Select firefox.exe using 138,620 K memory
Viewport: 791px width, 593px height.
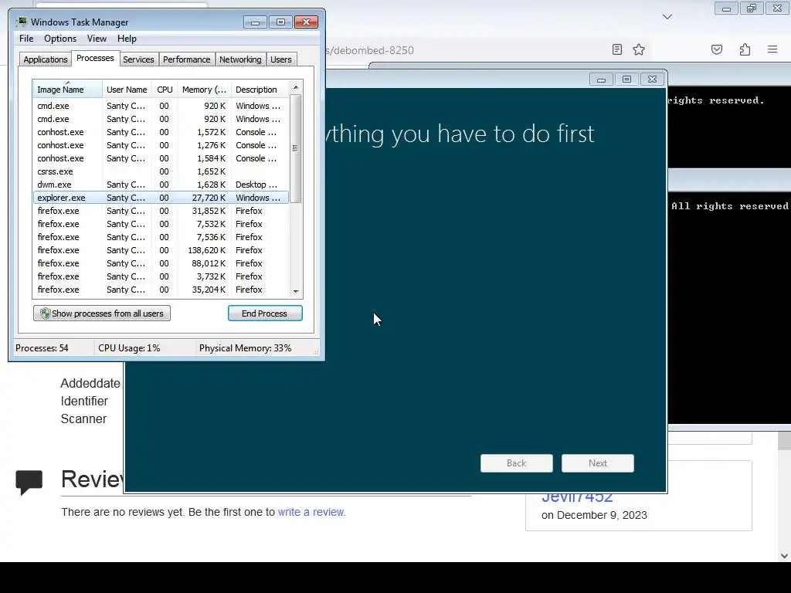pyautogui.click(x=161, y=250)
